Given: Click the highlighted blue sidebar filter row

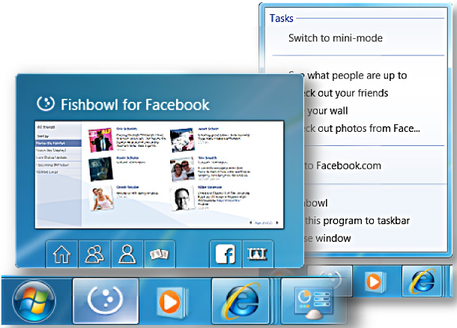Looking at the screenshot, I should click(58, 143).
